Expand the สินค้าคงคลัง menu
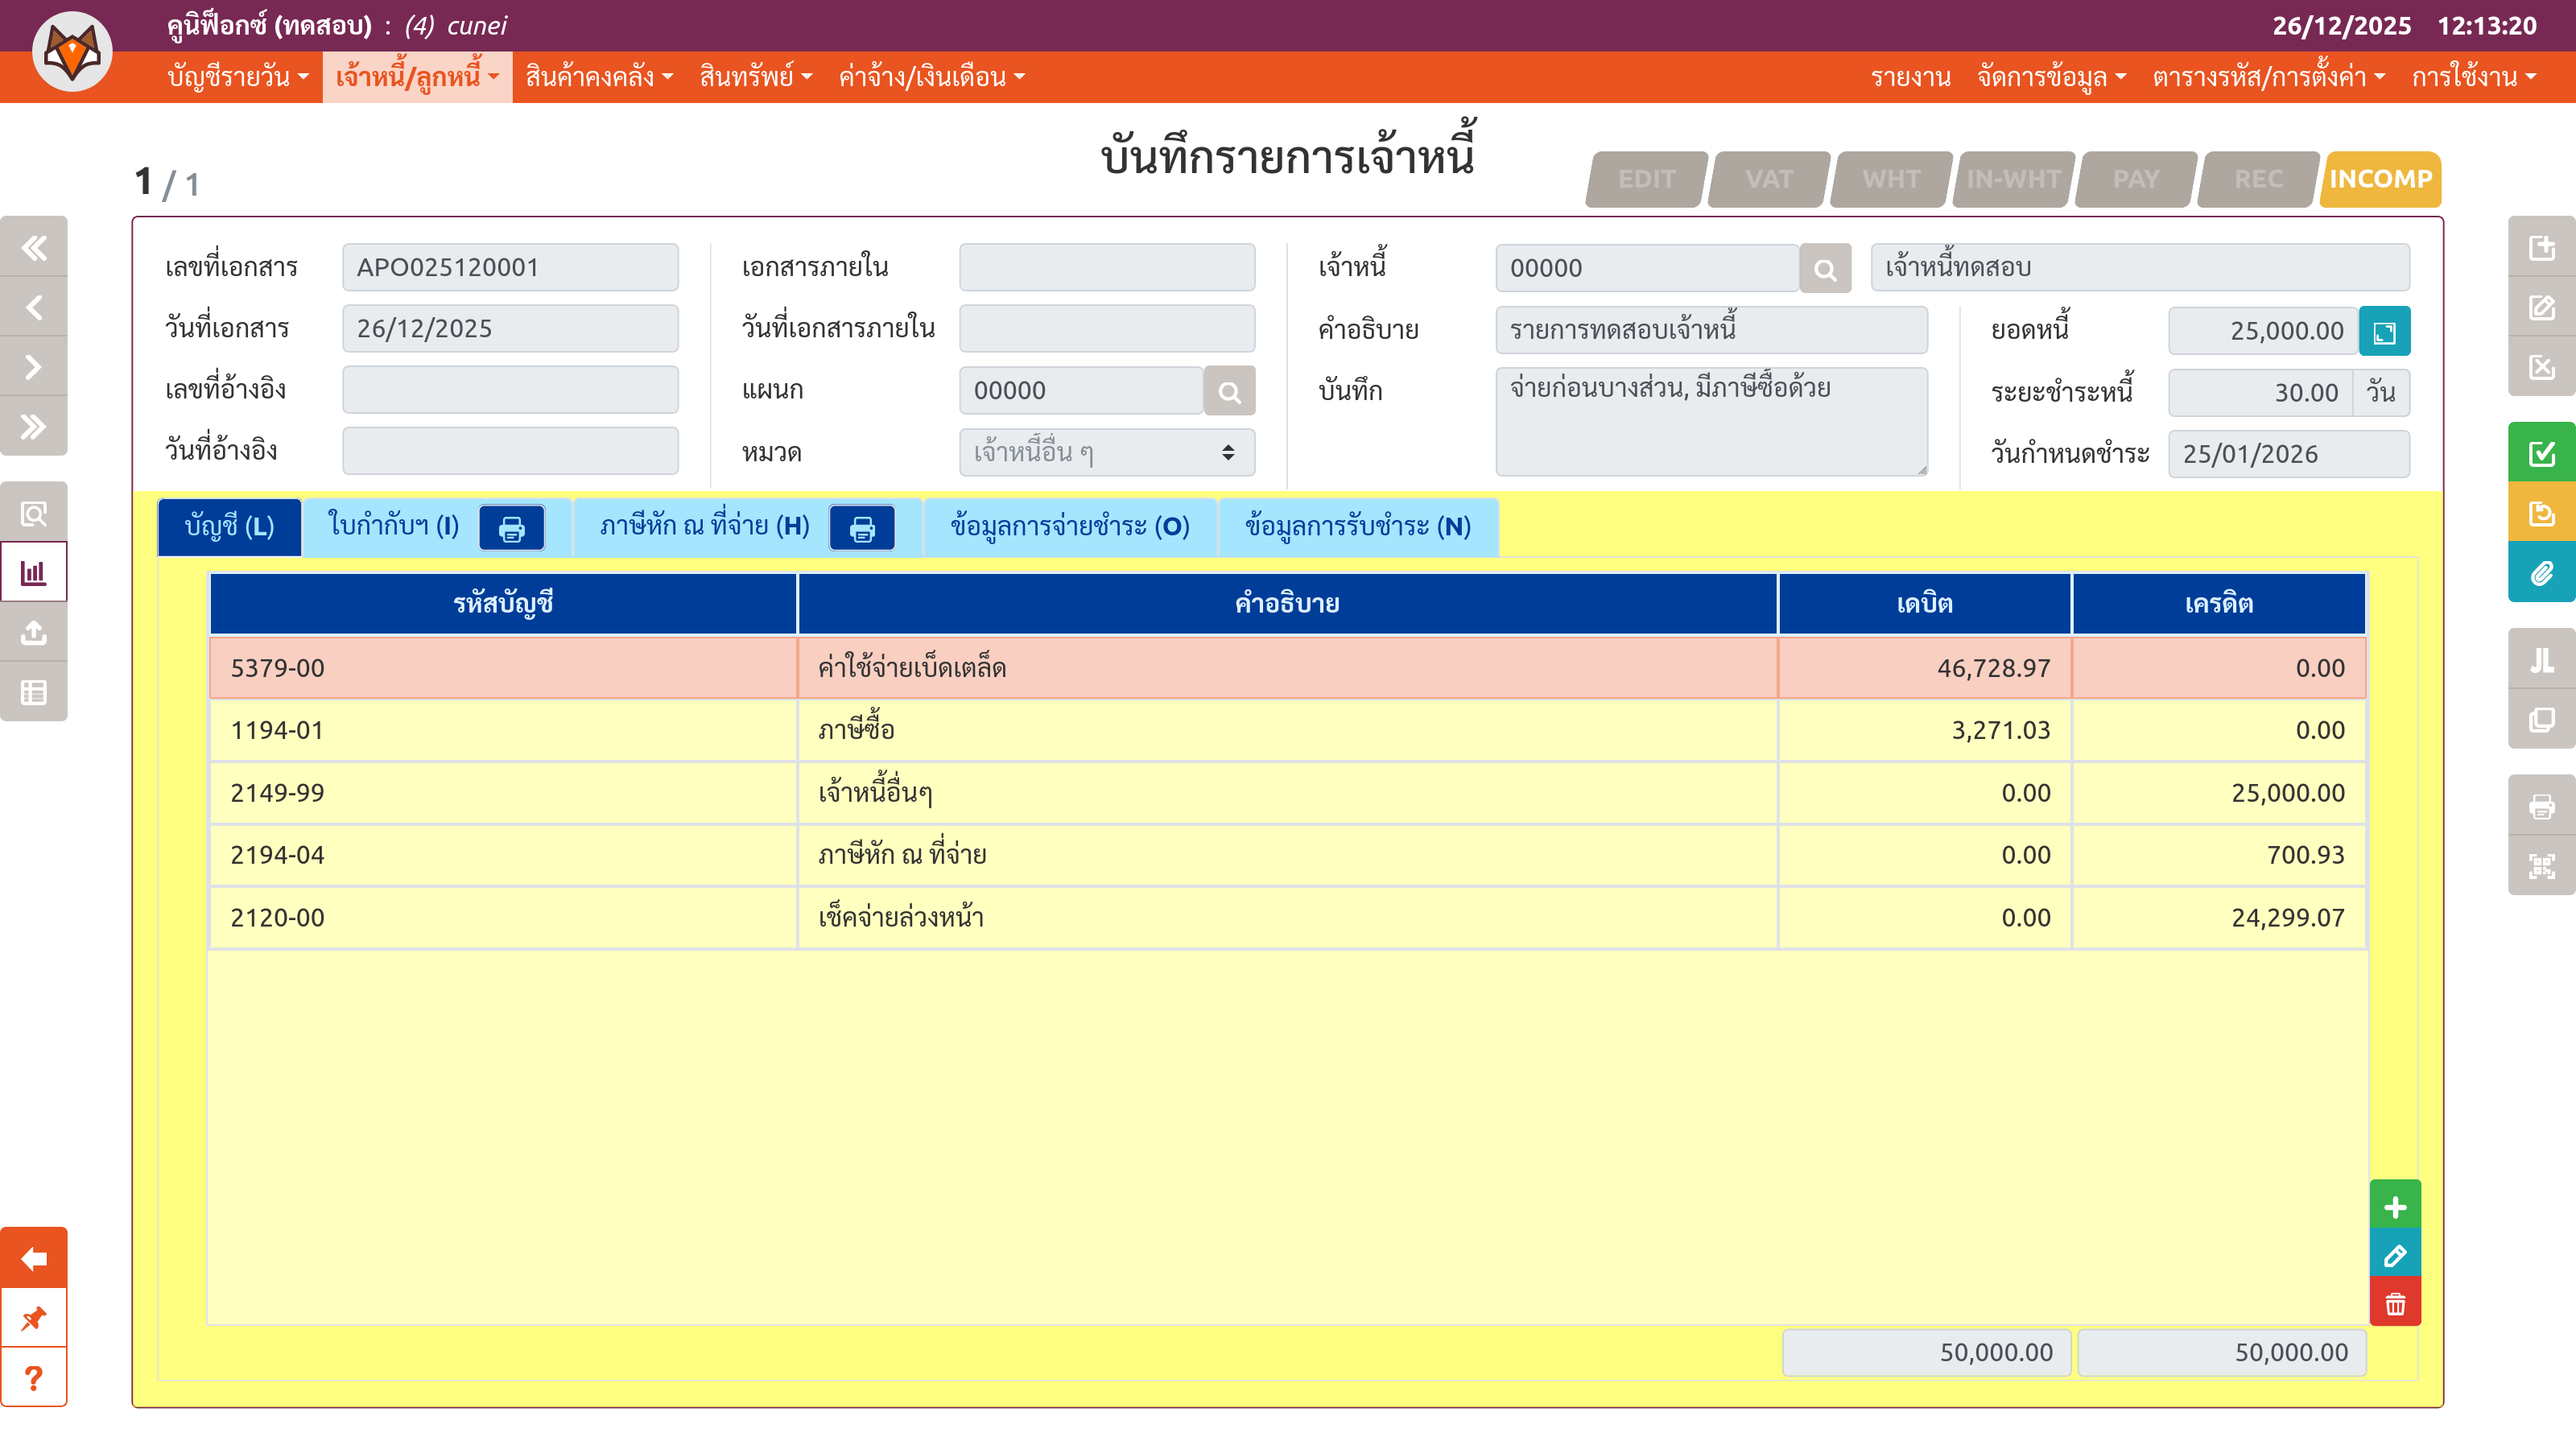The width and height of the screenshot is (2576, 1449). click(x=598, y=77)
